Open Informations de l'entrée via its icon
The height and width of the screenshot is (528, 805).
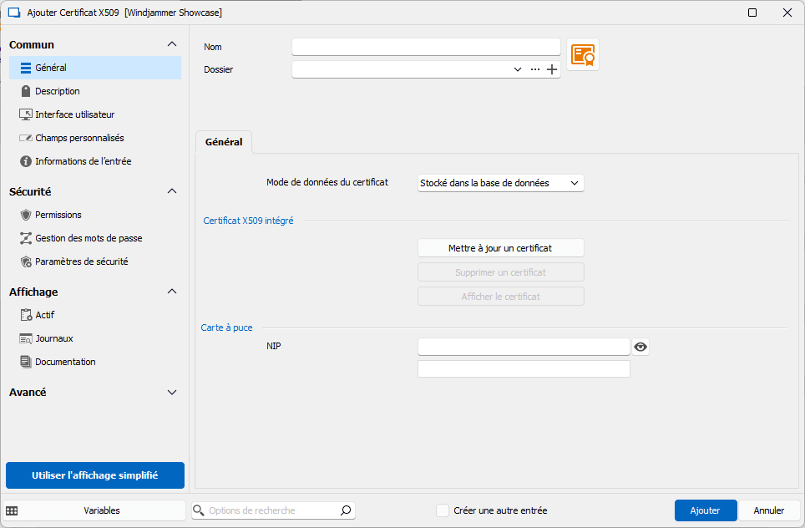(28, 161)
